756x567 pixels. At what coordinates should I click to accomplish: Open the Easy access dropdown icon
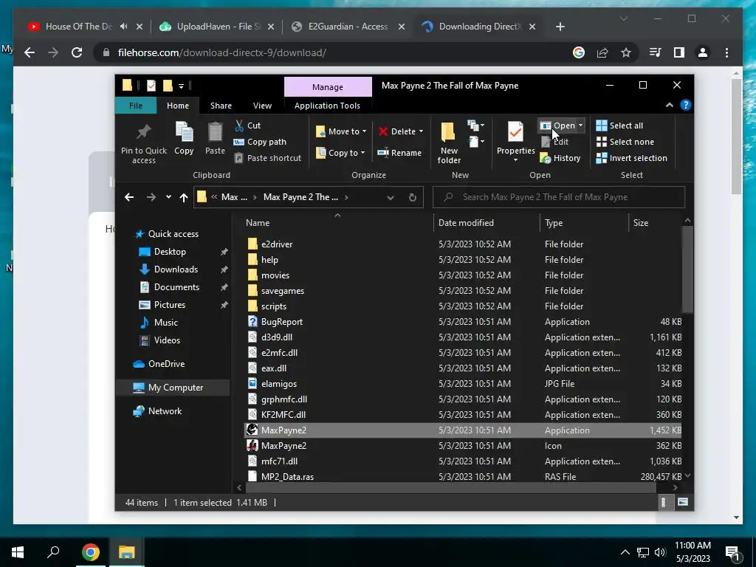pyautogui.click(x=476, y=142)
